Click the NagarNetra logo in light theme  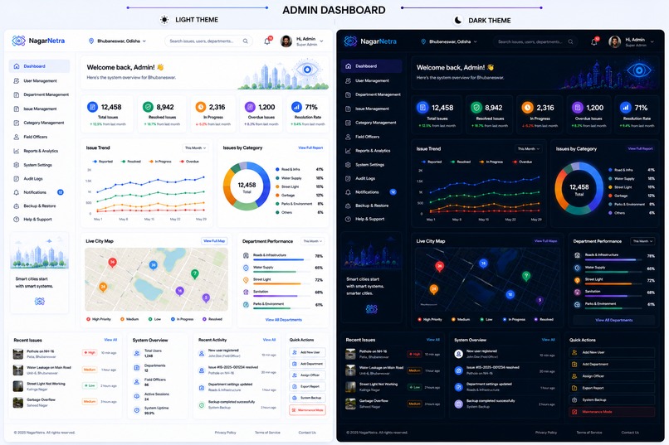[38, 41]
